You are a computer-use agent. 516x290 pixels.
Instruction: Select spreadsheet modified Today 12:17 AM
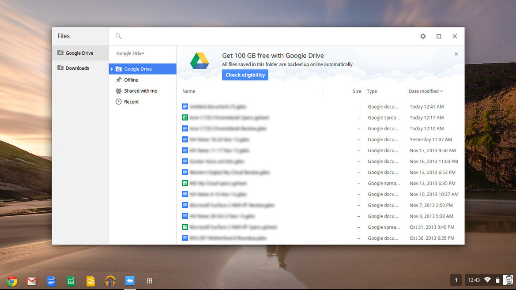pyautogui.click(x=320, y=117)
